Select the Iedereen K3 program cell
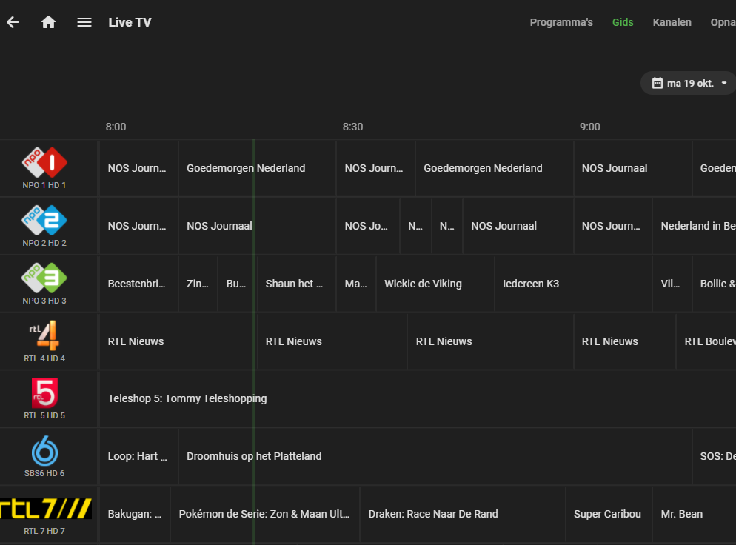The height and width of the screenshot is (545, 736). point(531,284)
